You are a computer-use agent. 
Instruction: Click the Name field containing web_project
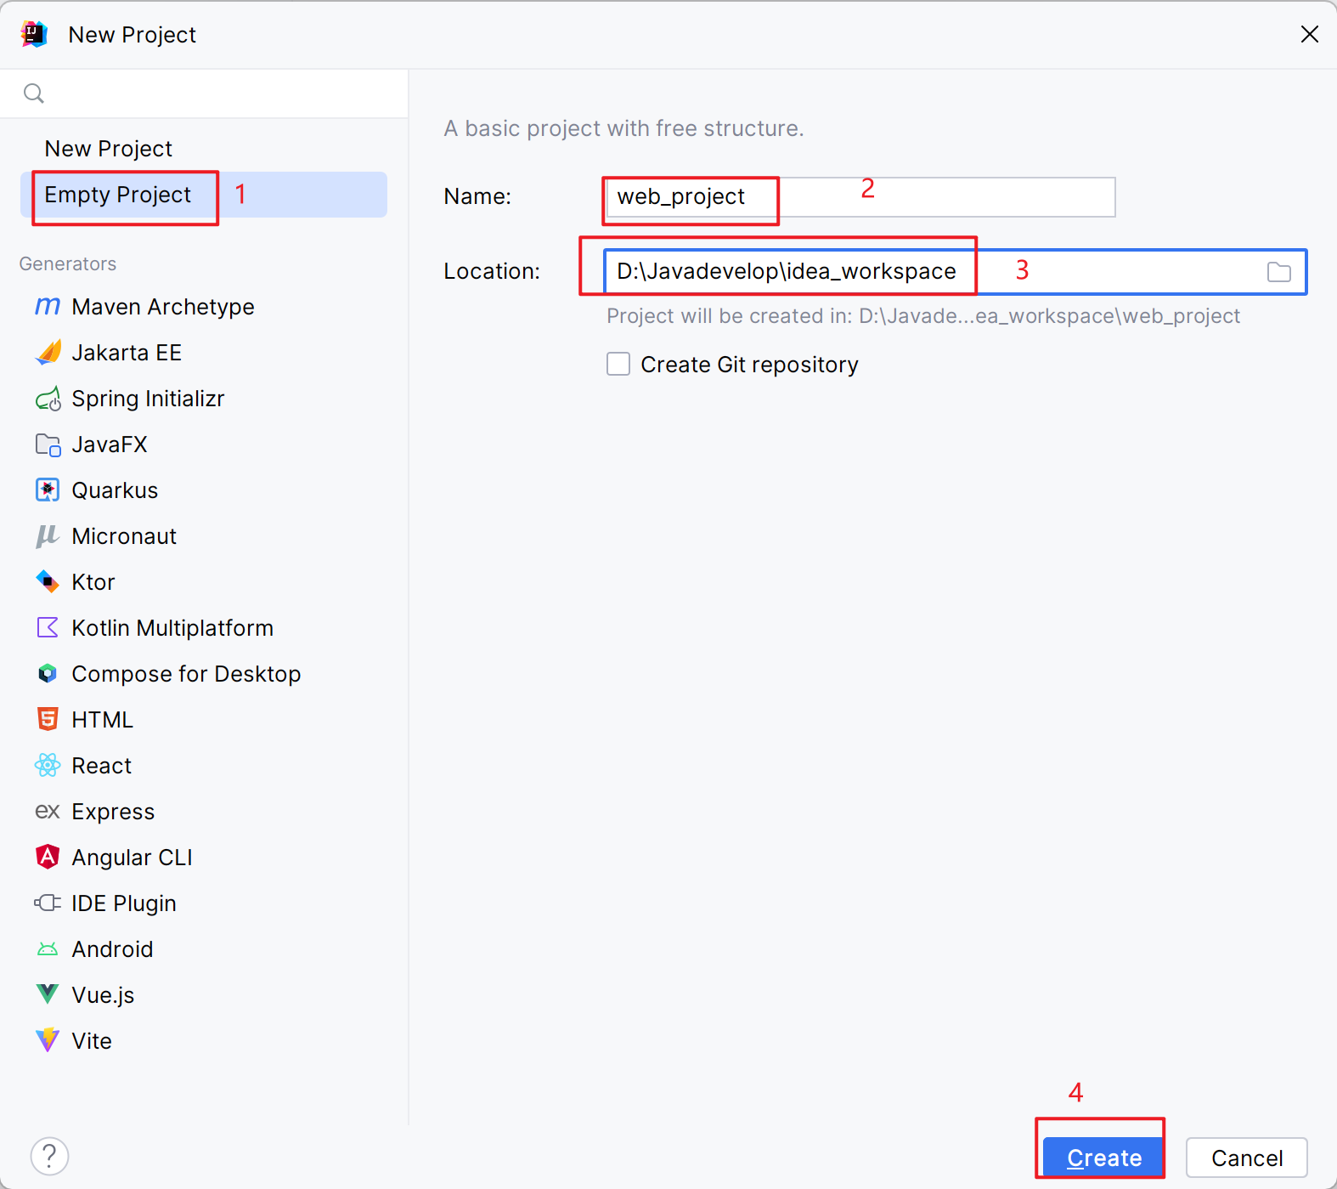coord(860,197)
